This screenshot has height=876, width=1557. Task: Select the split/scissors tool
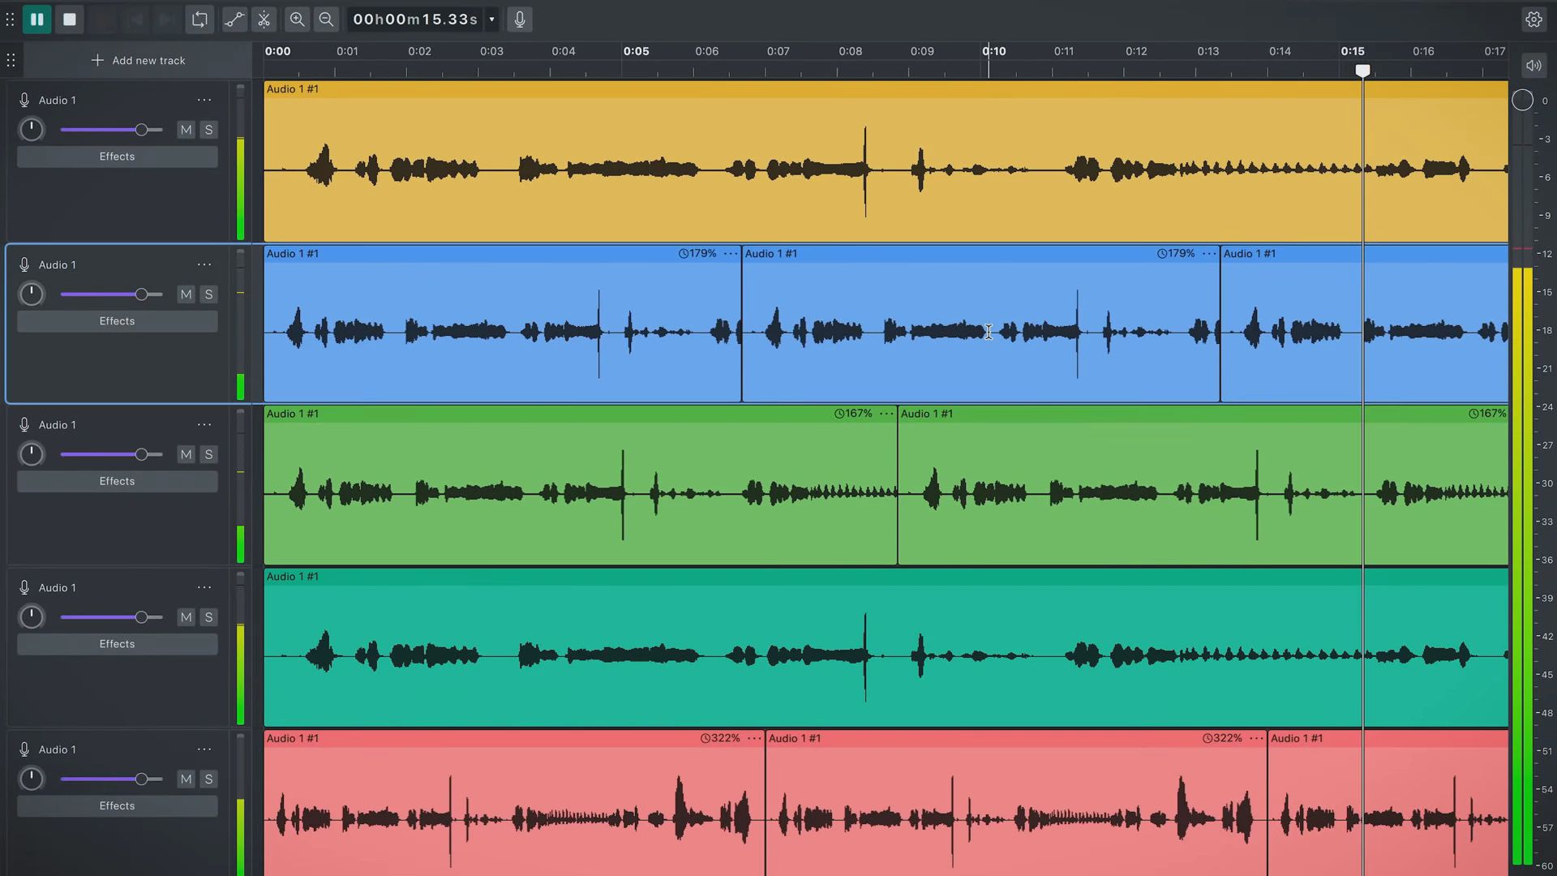click(x=264, y=19)
